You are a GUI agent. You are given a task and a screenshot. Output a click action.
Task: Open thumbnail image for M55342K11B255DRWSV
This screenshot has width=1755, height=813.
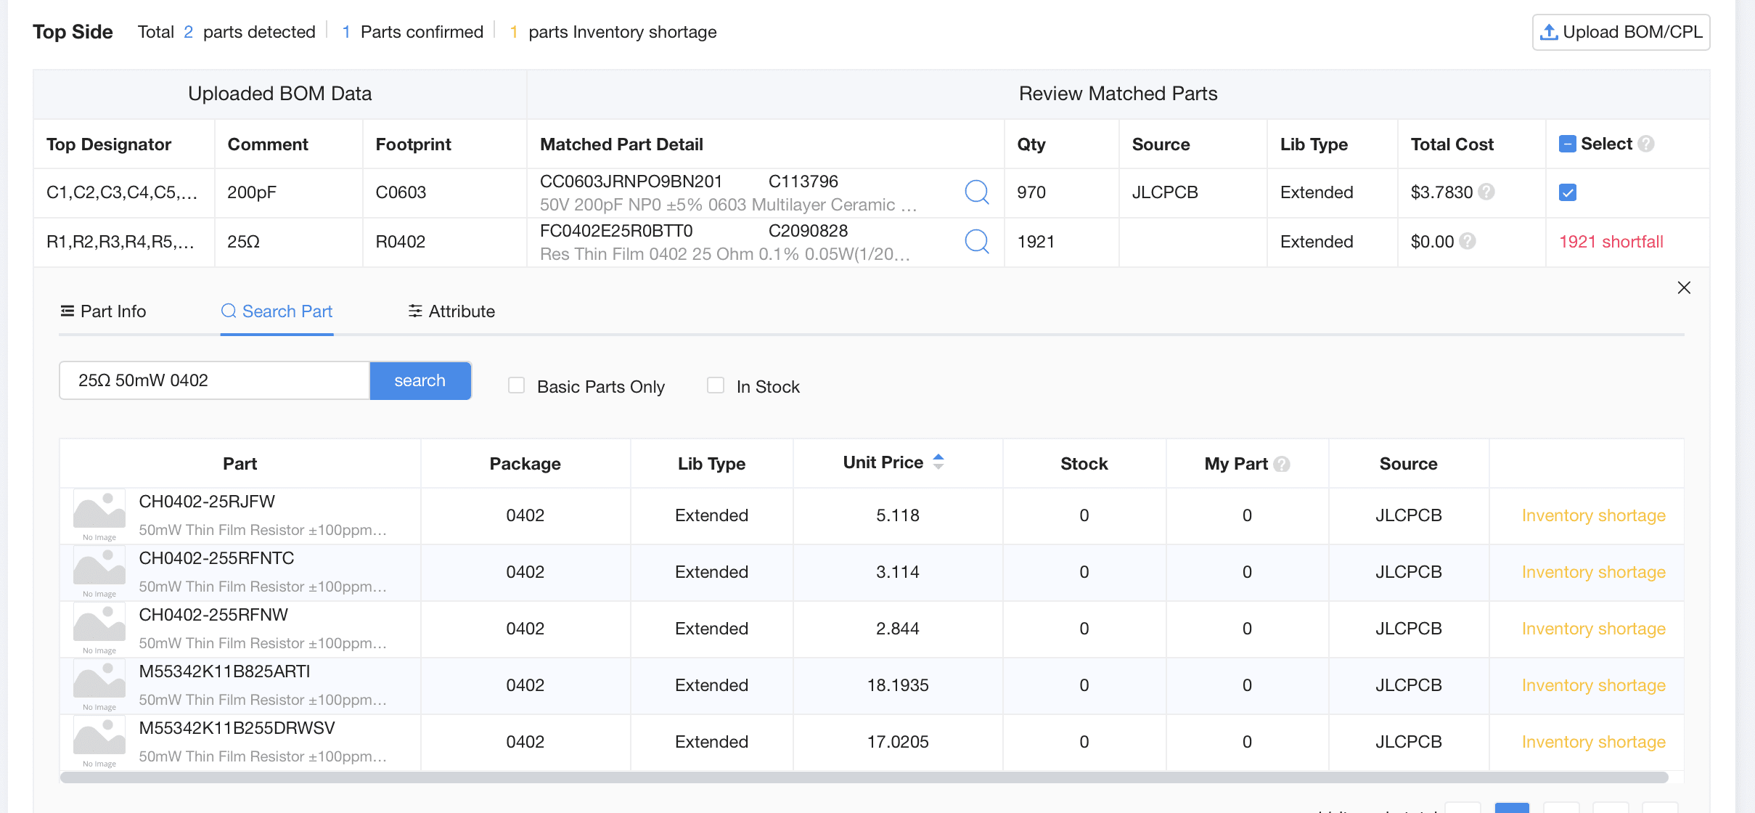pyautogui.click(x=99, y=743)
